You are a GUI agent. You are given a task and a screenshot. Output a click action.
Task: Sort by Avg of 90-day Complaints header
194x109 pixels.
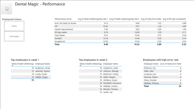174,19
